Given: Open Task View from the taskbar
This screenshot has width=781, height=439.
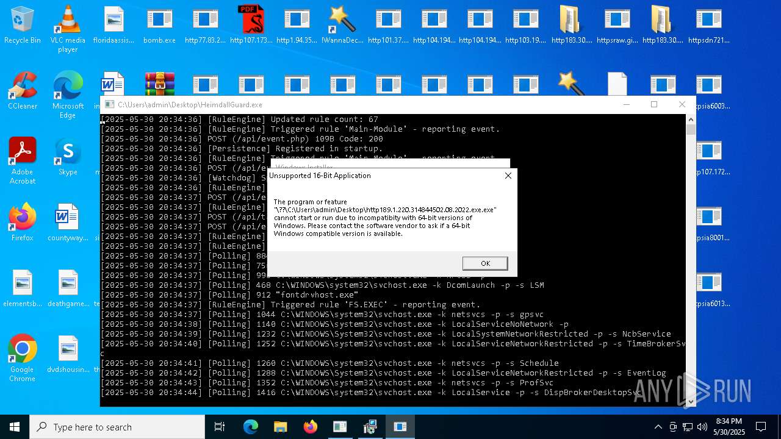Looking at the screenshot, I should (220, 427).
